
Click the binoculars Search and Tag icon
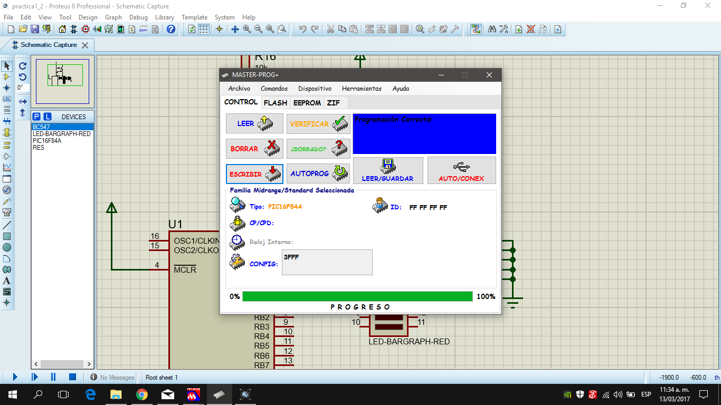[x=492, y=29]
